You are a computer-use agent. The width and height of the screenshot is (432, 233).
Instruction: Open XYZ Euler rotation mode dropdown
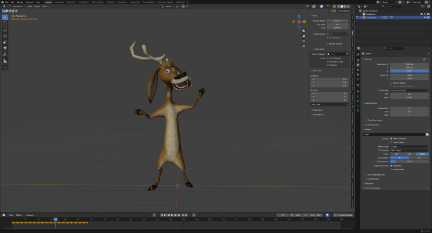329,105
